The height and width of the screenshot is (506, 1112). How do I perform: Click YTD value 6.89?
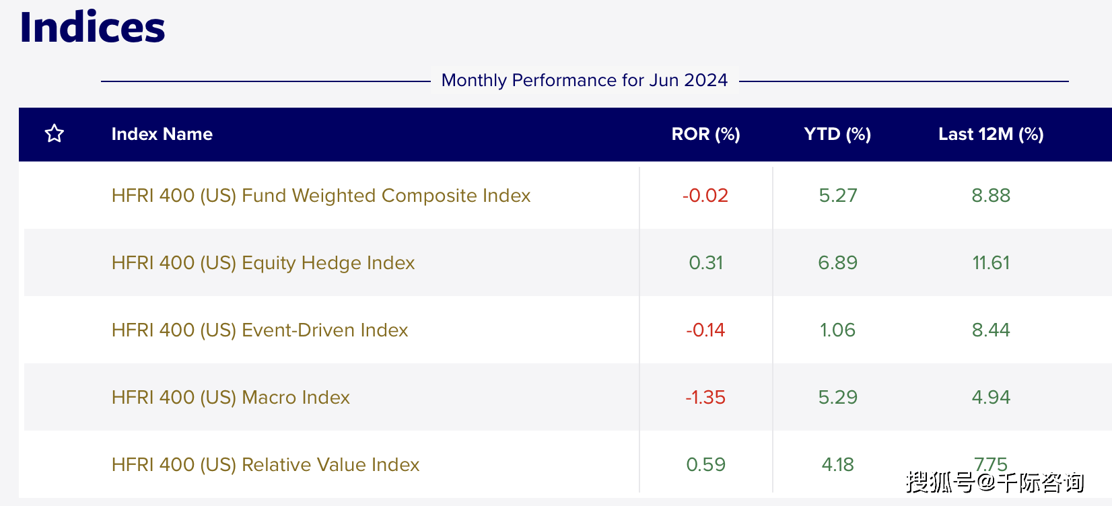[838, 262]
